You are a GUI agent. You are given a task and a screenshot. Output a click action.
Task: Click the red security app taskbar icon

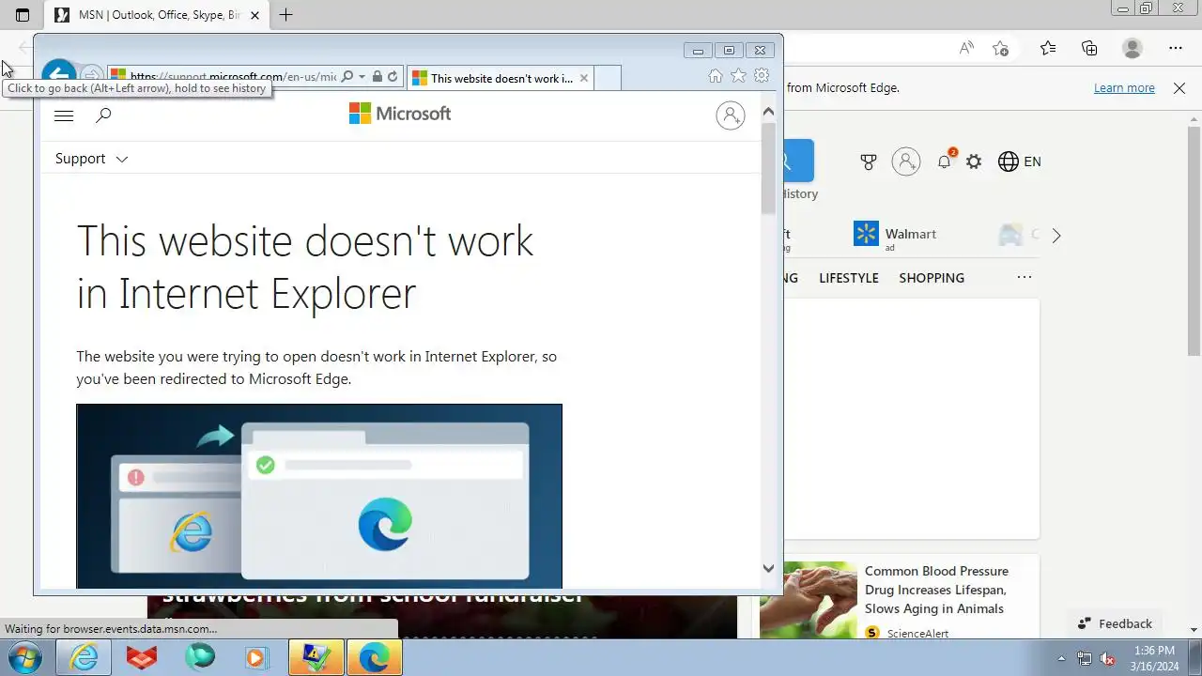142,657
